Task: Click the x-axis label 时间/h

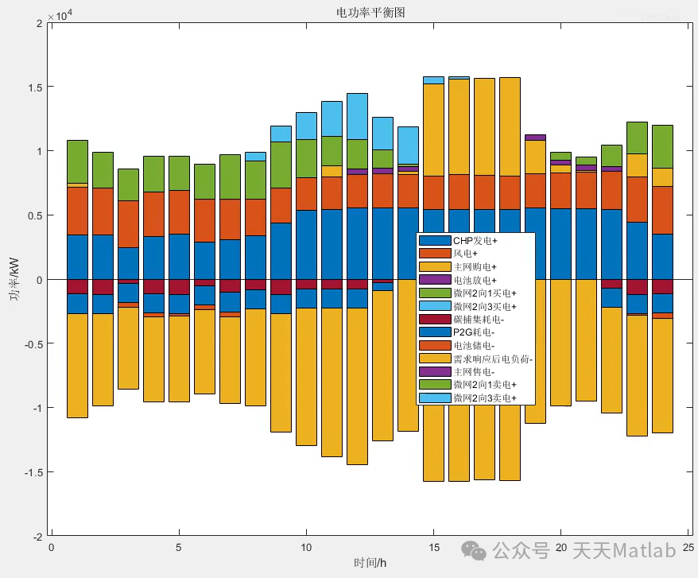Action: click(x=370, y=563)
